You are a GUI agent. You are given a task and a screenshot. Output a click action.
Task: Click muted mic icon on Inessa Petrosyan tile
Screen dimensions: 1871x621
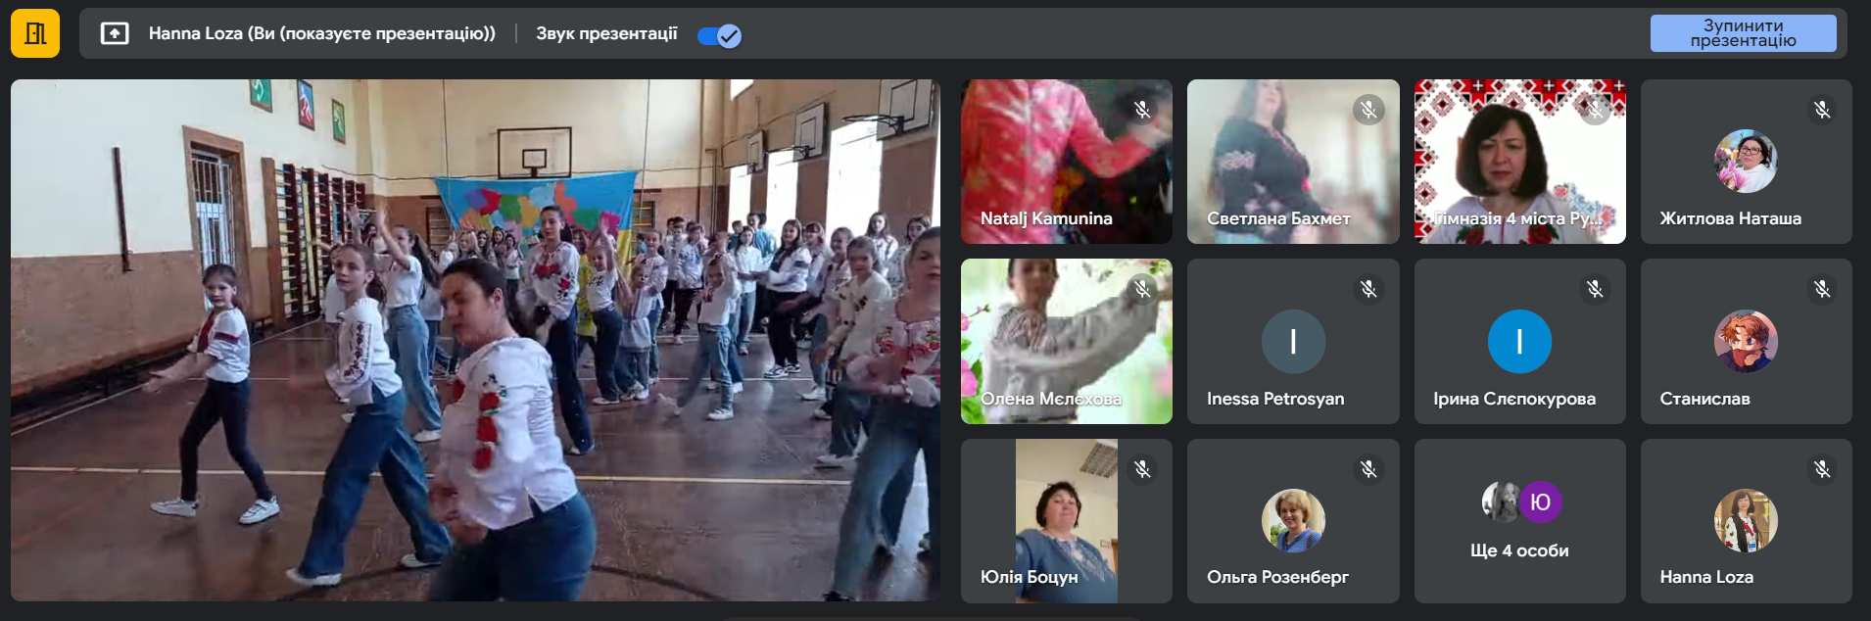coord(1368,289)
